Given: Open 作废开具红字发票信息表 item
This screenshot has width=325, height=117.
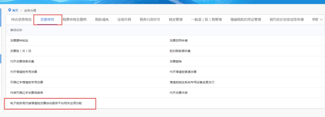Looking at the screenshot, I should coord(27,93).
